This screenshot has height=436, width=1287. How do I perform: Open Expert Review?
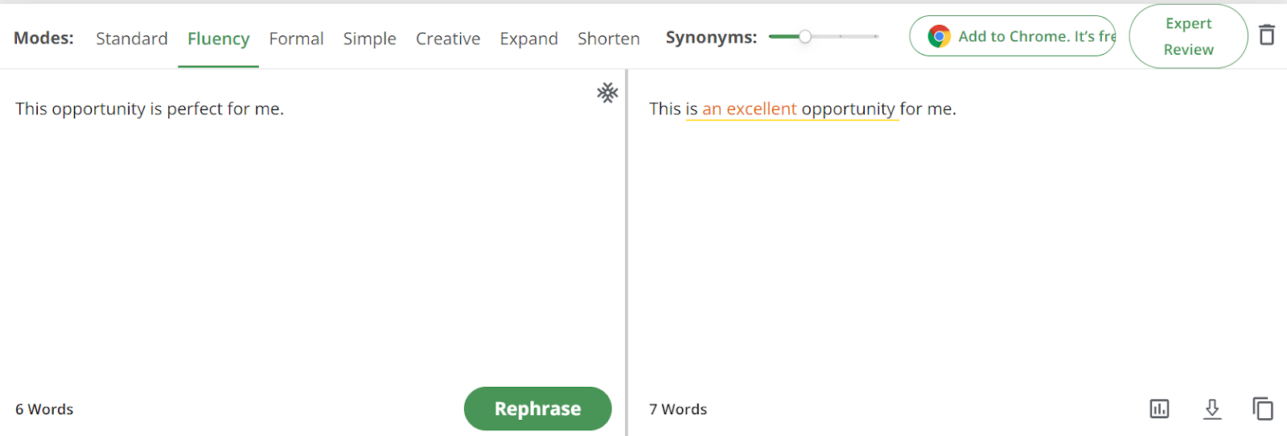pyautogui.click(x=1188, y=36)
